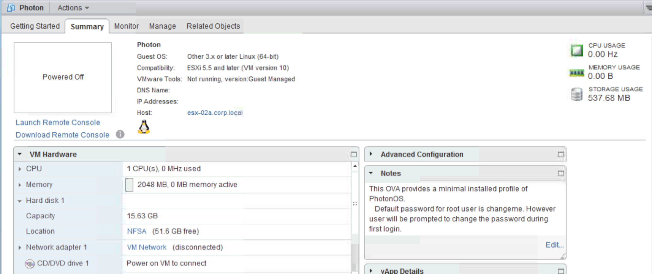Click the CPU usage chip icon
Viewport: 652px width, 274px height.
point(576,50)
